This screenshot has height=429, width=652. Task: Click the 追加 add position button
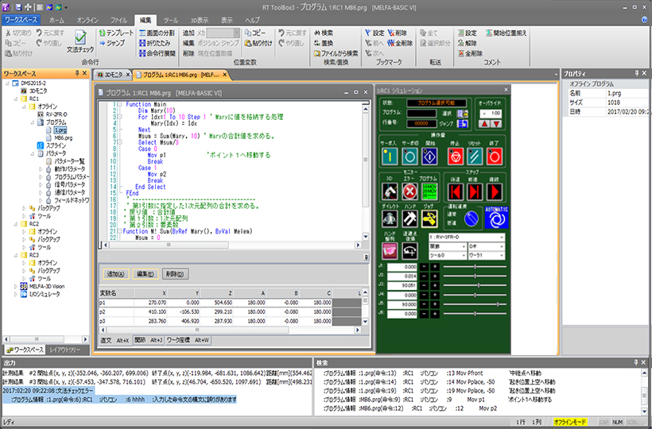(x=115, y=274)
